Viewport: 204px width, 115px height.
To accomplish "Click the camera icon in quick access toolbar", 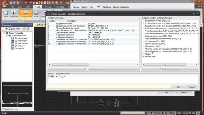I will pos(11,3).
